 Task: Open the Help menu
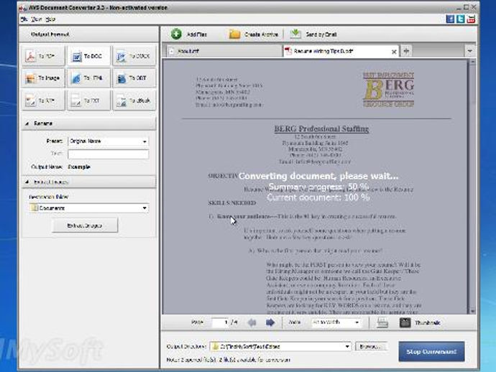[50, 19]
